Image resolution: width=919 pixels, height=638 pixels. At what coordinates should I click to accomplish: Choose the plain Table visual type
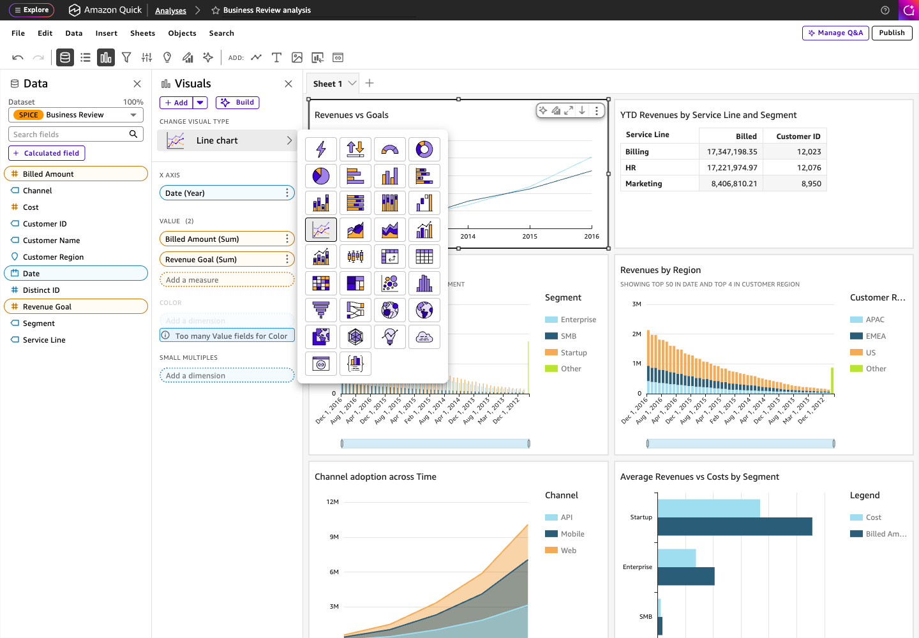click(x=424, y=256)
